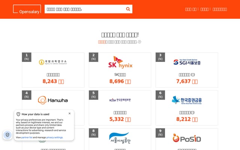Viewport: 240px width, 150px height.
Task: Open the middle header menu link
Action: tap(204, 9)
